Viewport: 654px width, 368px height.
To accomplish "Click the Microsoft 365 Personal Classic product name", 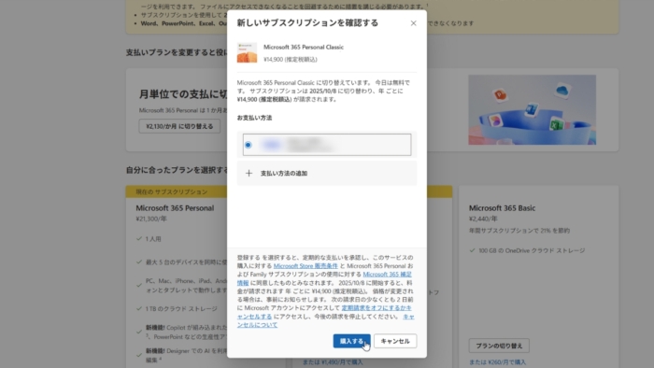I will coord(304,47).
